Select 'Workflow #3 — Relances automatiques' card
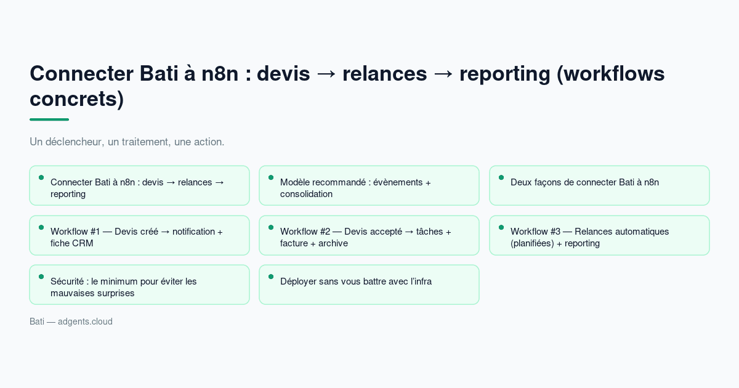Screen dimensions: 739x388 pos(599,235)
